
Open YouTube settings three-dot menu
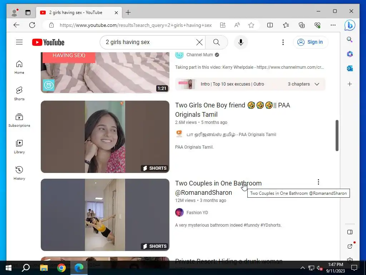[283, 42]
